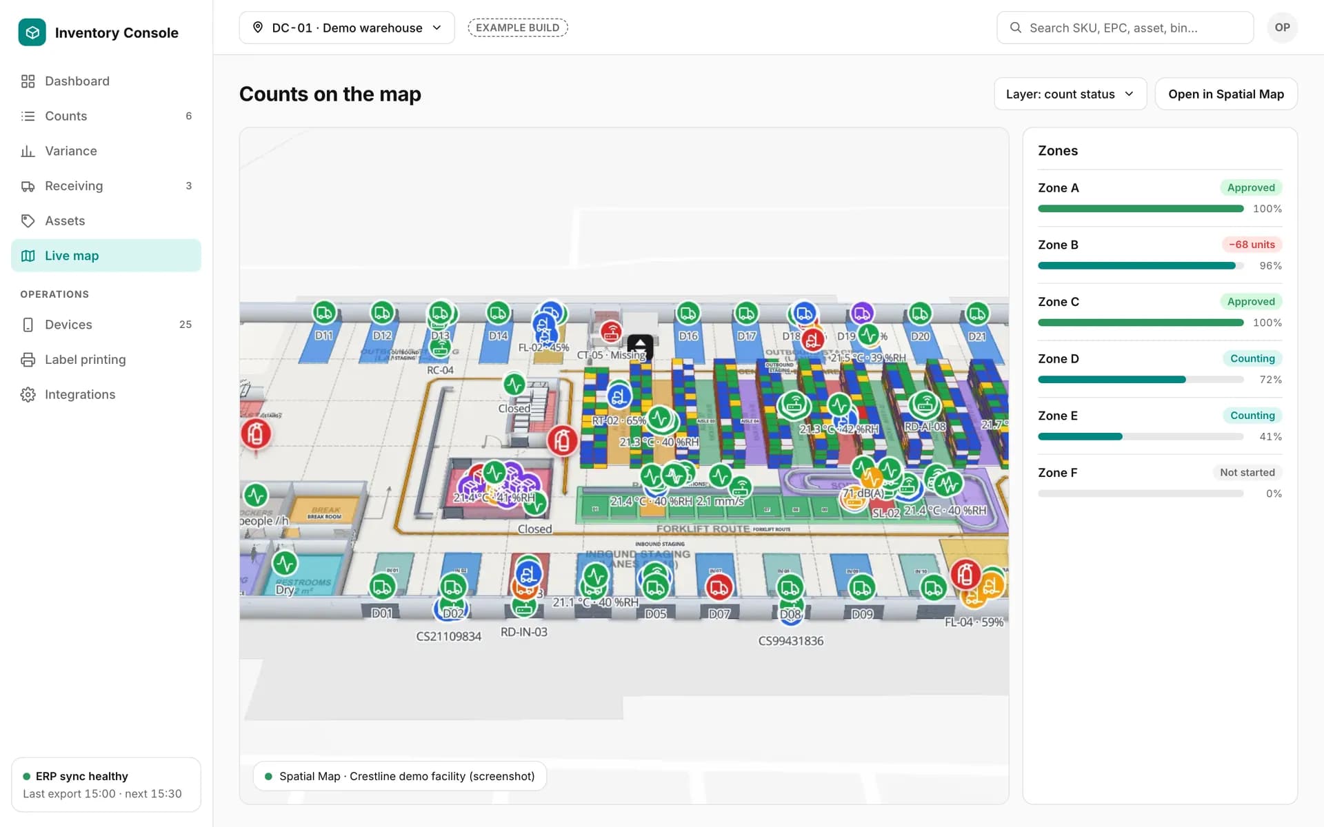Open the OP user avatar

click(x=1282, y=28)
